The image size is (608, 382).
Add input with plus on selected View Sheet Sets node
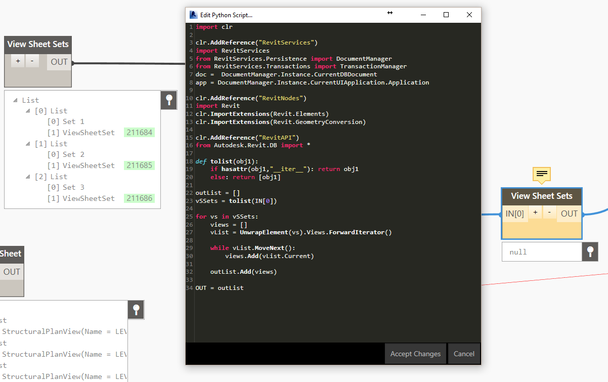[x=535, y=213]
